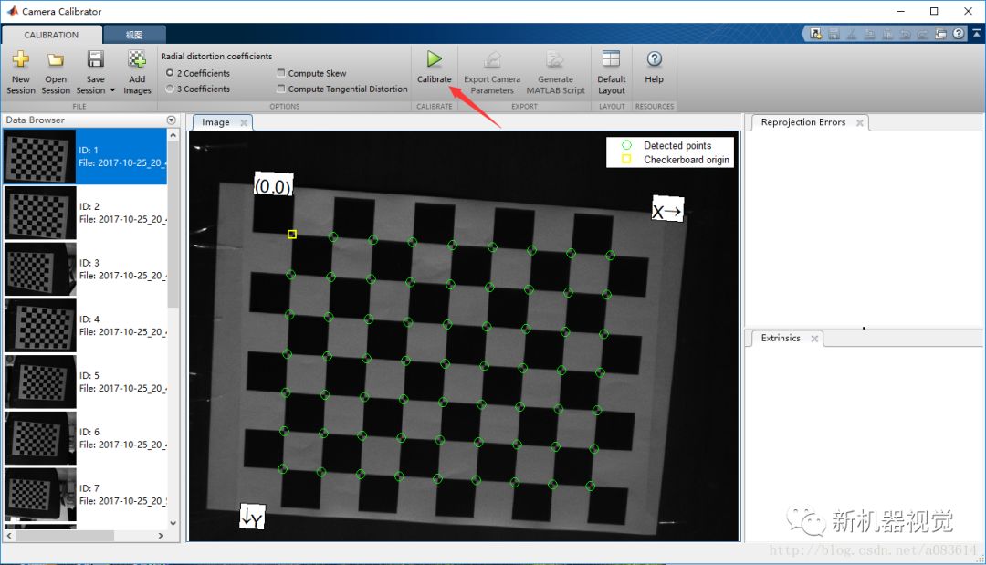
Task: Click Data Browser vertical scrollbar thumb
Action: coord(173,225)
